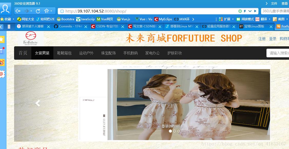Click the 注册 register link
Screen dimensions: 289x149
[262, 38]
